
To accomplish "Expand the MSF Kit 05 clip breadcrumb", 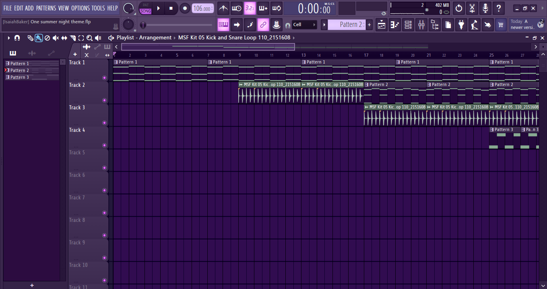I will [x=234, y=38].
